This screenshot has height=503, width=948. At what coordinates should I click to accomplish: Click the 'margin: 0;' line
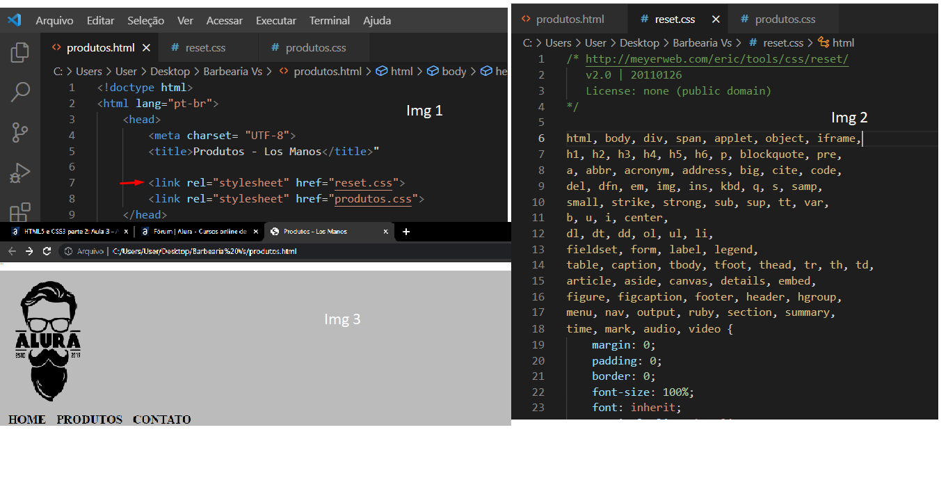[x=624, y=345]
